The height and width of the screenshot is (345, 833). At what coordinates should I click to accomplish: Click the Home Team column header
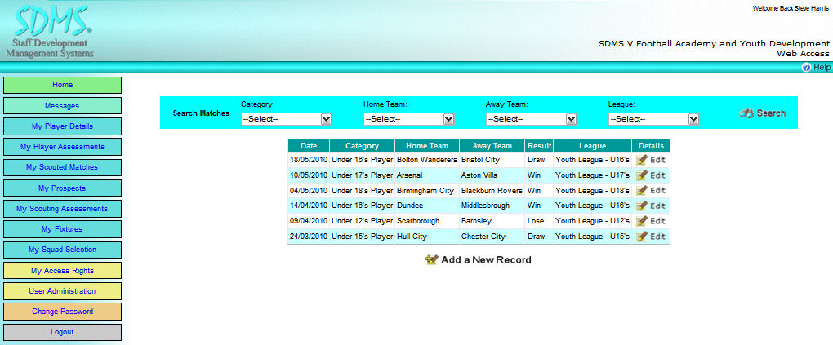pos(427,145)
